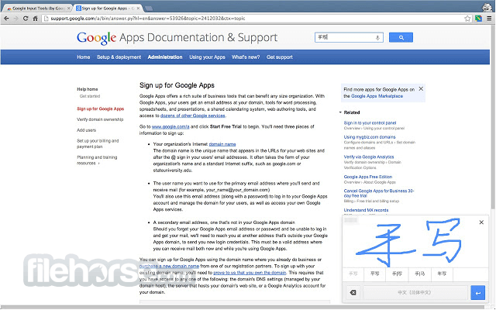Open the www.google.com/a link

[170, 127]
